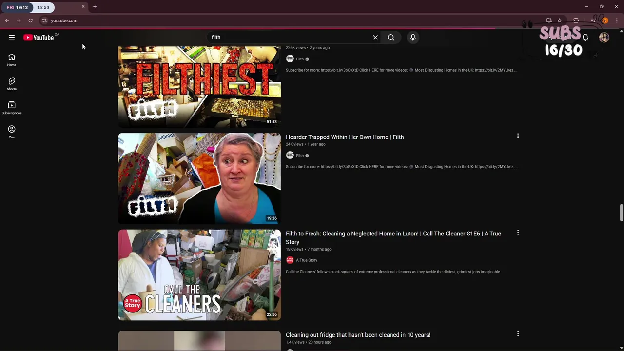The image size is (624, 351).
Task: Go back with the browser back arrow
Action: (7, 20)
